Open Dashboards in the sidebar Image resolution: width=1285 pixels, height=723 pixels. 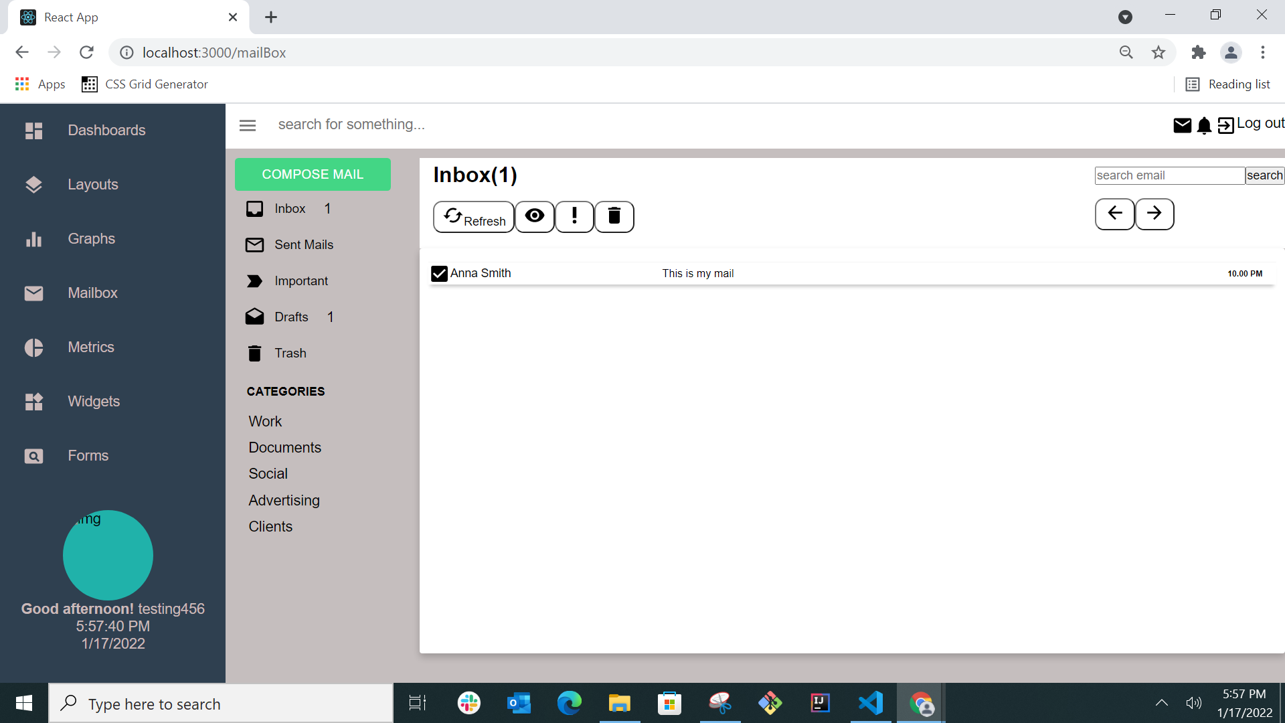pos(106,131)
